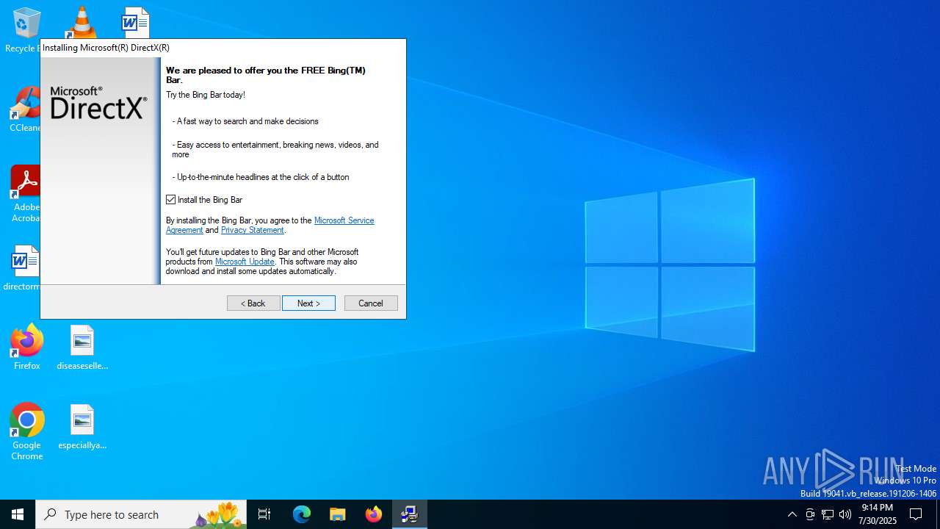Select the Word document icon at top of desktop
The width and height of the screenshot is (940, 529).
pyautogui.click(x=135, y=22)
